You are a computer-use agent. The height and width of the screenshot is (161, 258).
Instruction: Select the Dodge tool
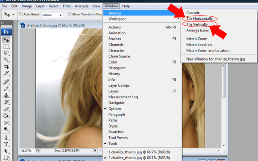click(6, 129)
